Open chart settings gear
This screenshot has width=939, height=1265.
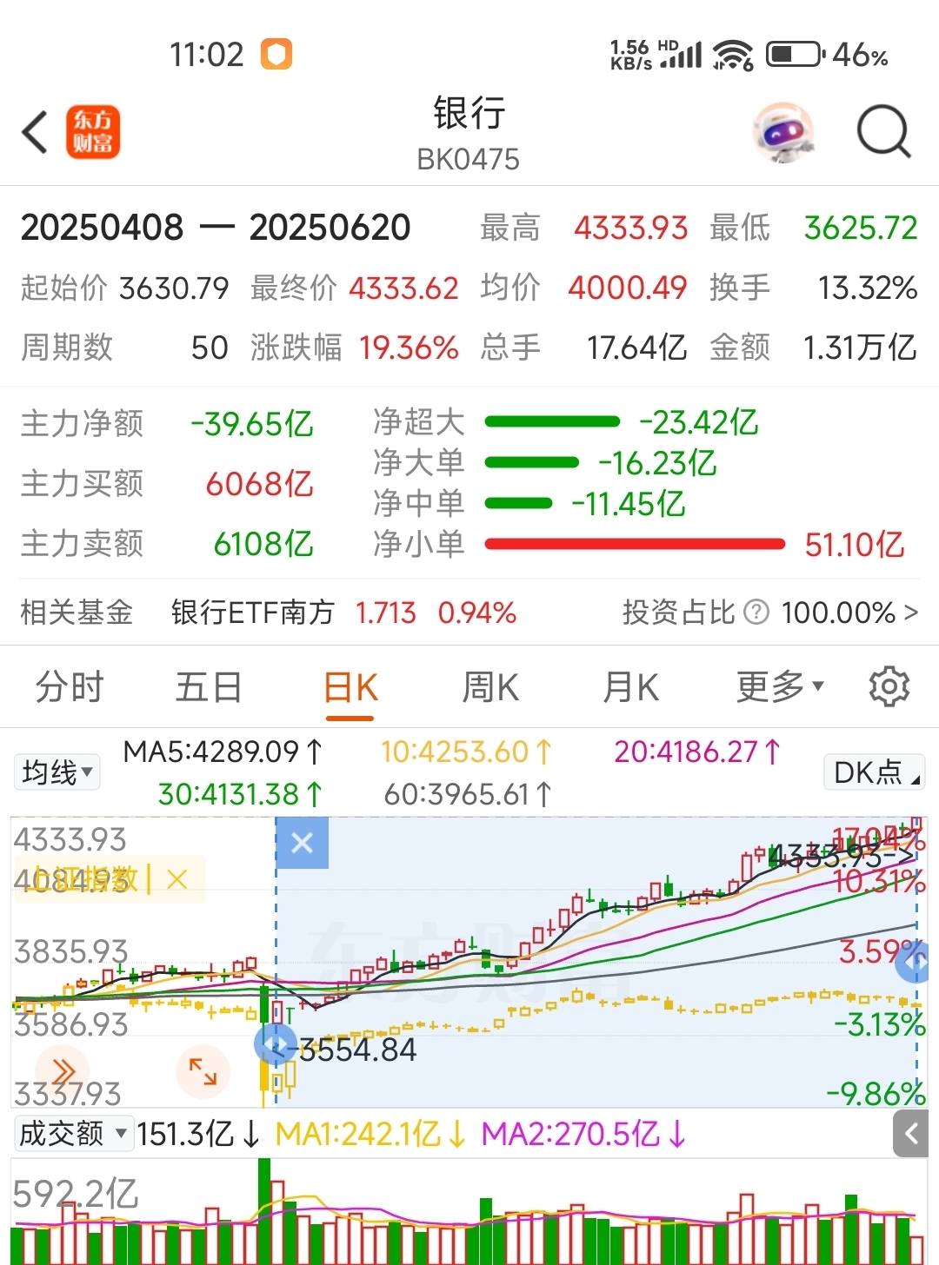tap(889, 686)
